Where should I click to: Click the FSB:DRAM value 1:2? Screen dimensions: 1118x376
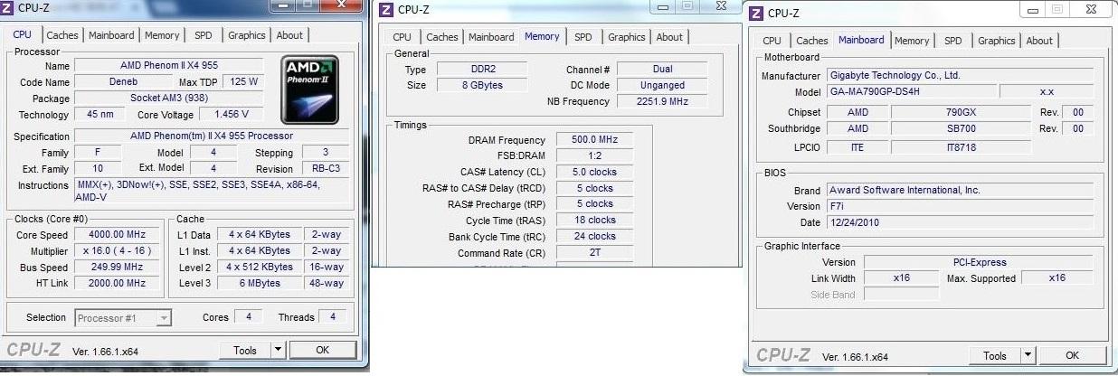pyautogui.click(x=595, y=155)
